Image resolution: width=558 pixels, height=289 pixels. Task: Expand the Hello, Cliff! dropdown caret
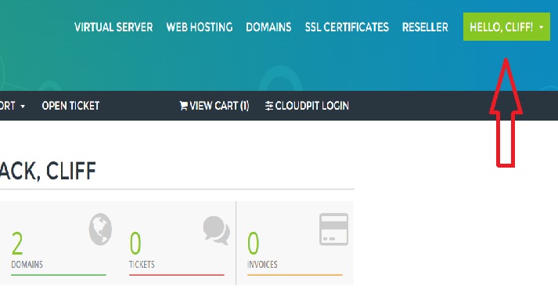[542, 27]
